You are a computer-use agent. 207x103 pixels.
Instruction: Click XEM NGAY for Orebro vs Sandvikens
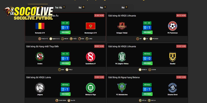click(x=65, y=63)
